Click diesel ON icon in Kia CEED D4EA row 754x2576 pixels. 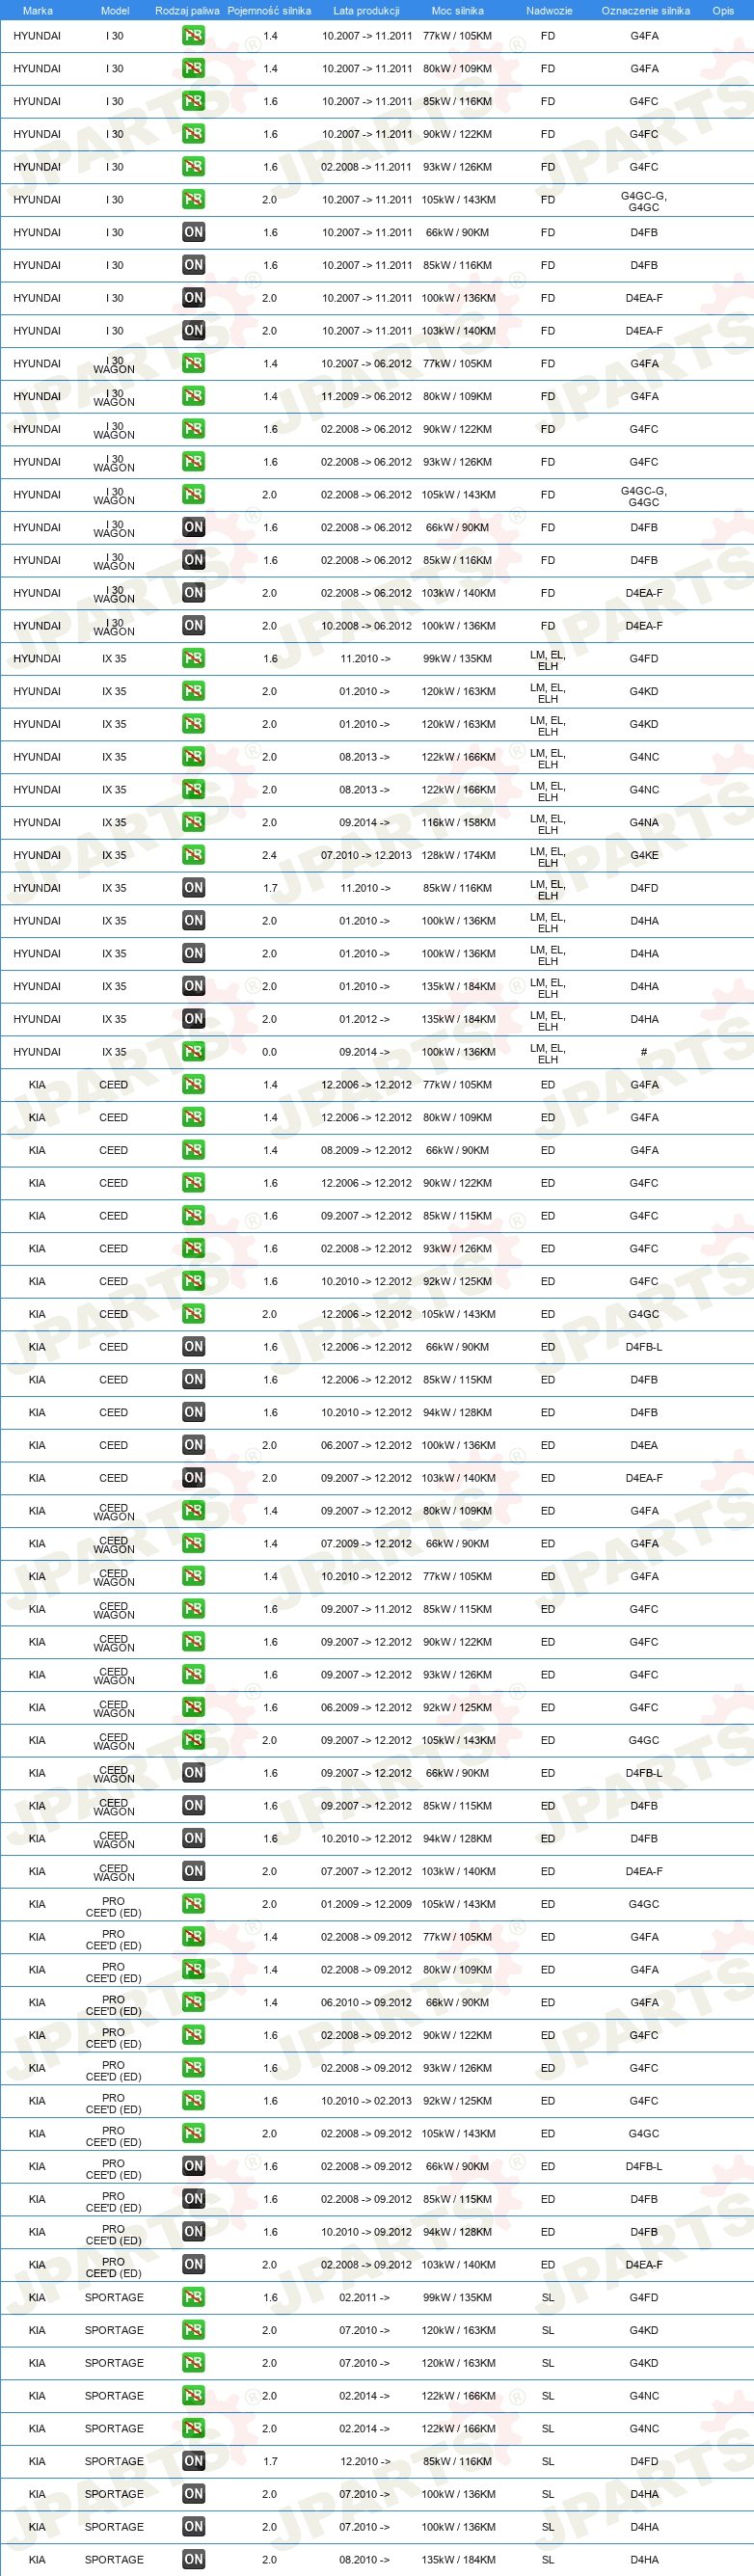coord(193,1445)
